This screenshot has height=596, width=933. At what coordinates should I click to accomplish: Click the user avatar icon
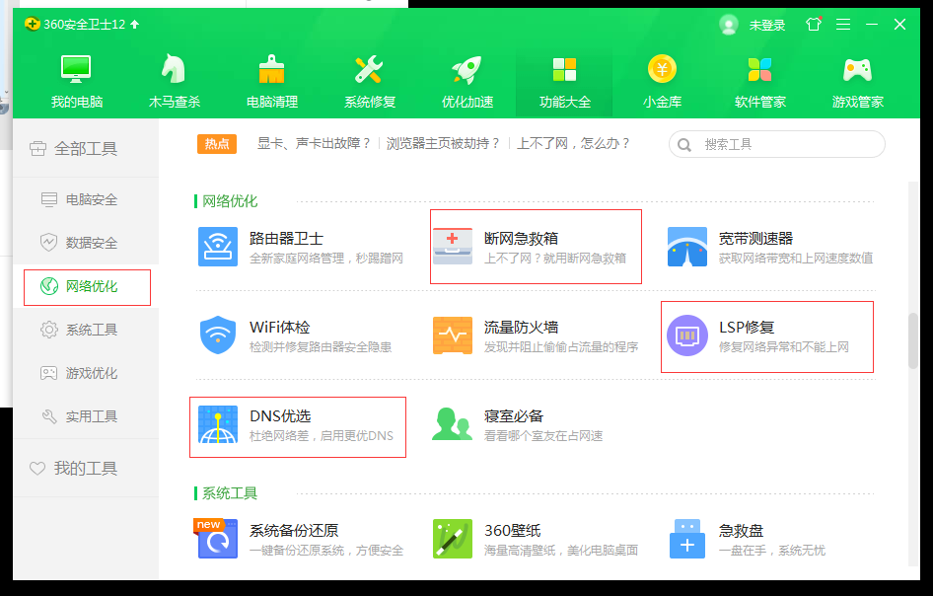tap(728, 25)
